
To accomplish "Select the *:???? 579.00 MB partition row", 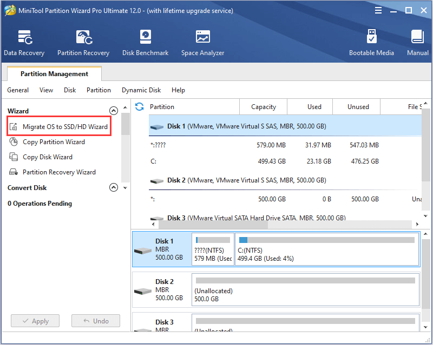I will tap(285, 145).
